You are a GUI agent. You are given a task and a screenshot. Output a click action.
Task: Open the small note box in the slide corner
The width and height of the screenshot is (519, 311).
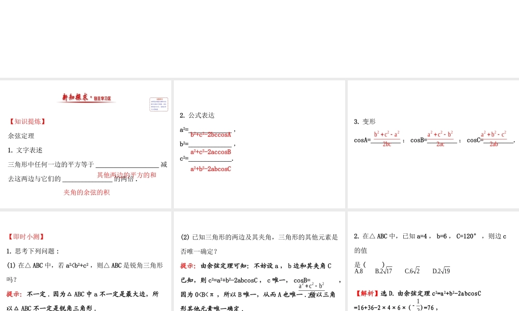[158, 104]
